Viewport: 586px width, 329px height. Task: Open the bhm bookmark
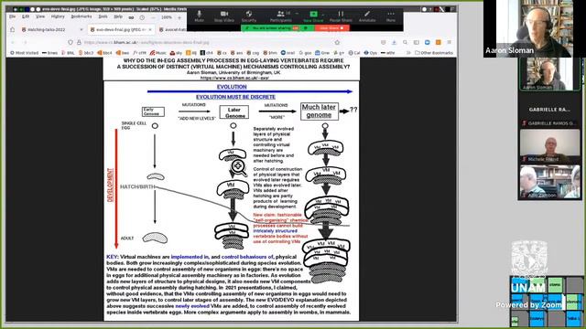270,53
